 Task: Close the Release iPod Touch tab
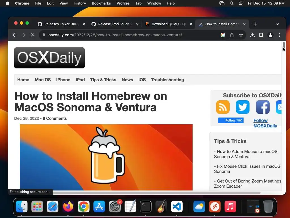[x=137, y=24]
